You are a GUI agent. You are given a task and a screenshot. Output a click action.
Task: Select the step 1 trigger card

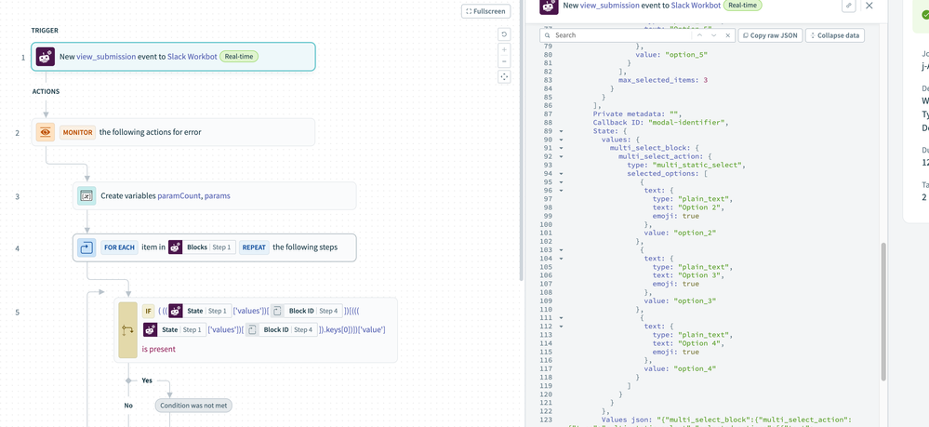pos(173,57)
